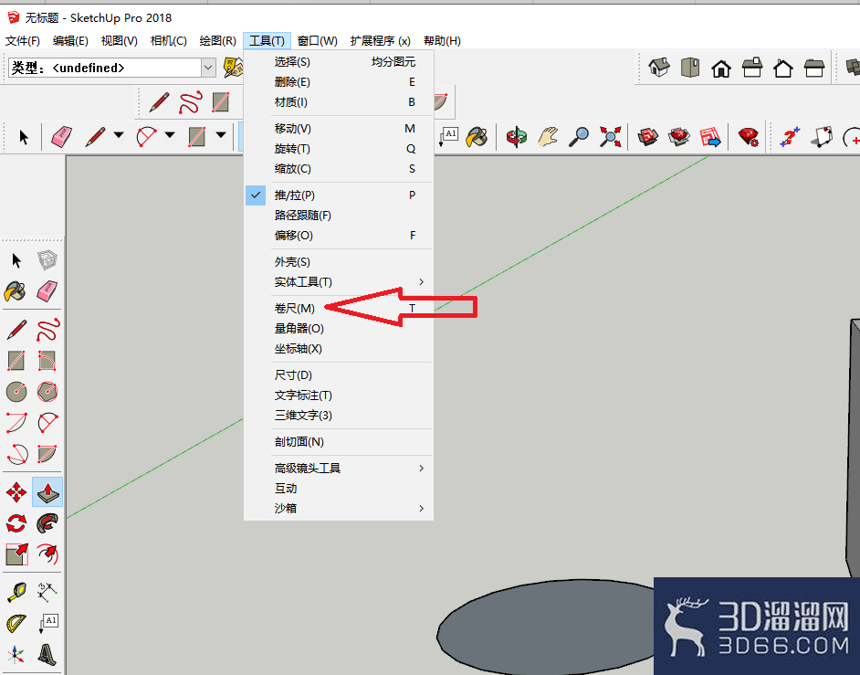Screen dimensions: 860x675
Task: Open the shape tool dropdown arrow
Action: point(221,135)
